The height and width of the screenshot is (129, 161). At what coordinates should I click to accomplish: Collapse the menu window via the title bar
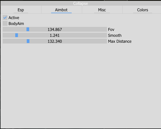point(80,3)
